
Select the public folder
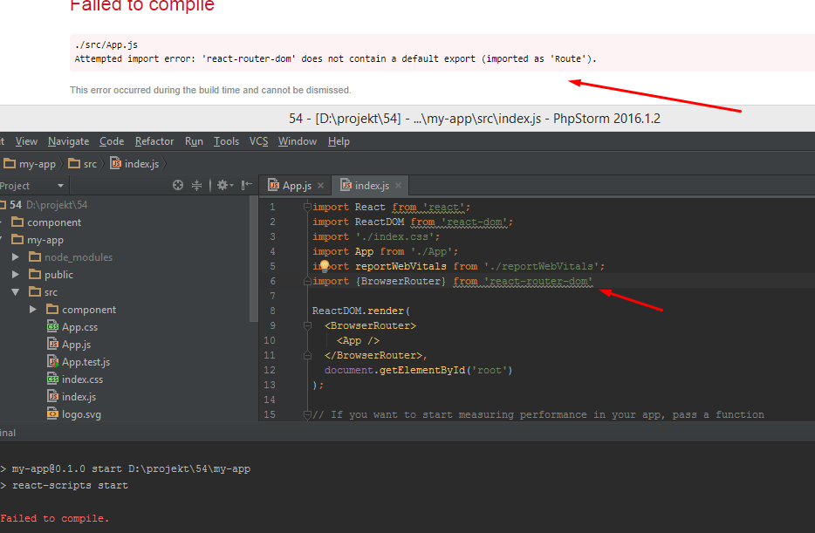pos(51,274)
